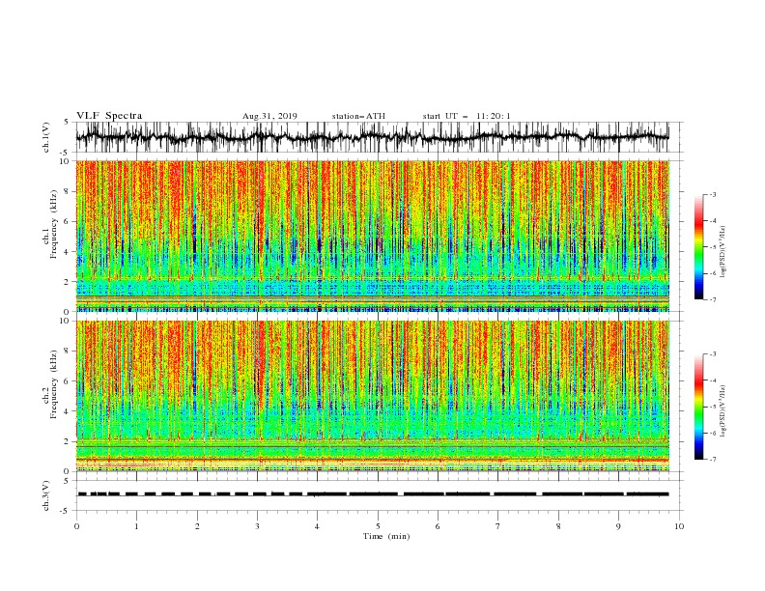The width and height of the screenshot is (765, 591).
Task: Click the ch.2 spectrogram panel
Action: point(373,396)
